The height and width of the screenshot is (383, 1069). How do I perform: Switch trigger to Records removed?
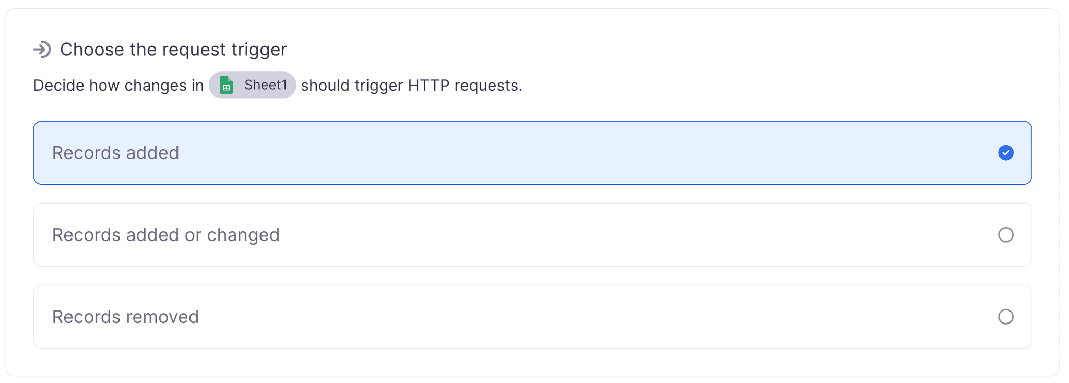pos(532,316)
